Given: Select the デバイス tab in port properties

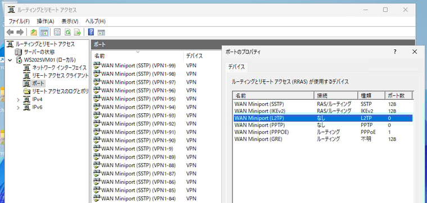Looking at the screenshot, I should (x=237, y=67).
